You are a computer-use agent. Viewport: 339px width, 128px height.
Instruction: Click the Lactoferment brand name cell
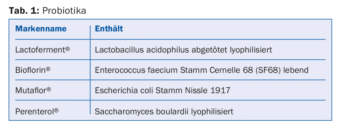coord(40,50)
